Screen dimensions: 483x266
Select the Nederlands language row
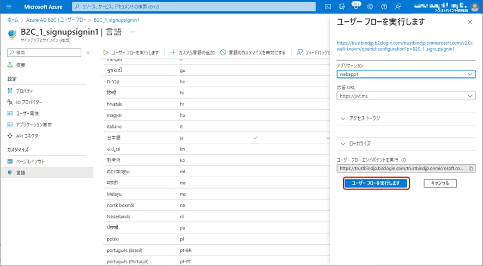tap(216, 216)
